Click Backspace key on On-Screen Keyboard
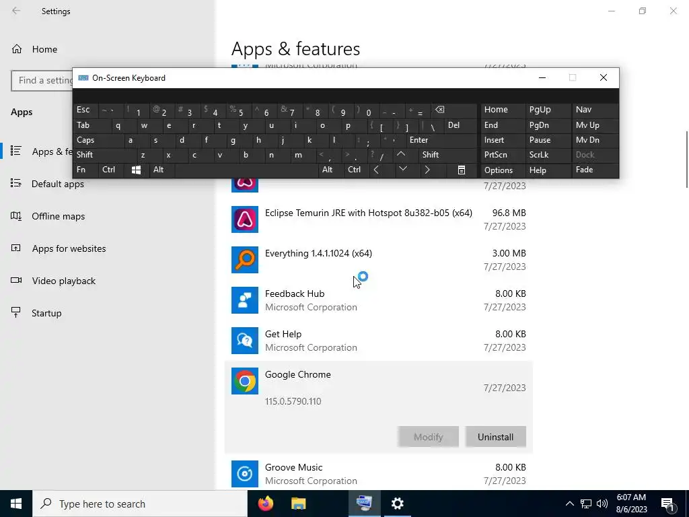The height and width of the screenshot is (517, 689). pos(454,110)
